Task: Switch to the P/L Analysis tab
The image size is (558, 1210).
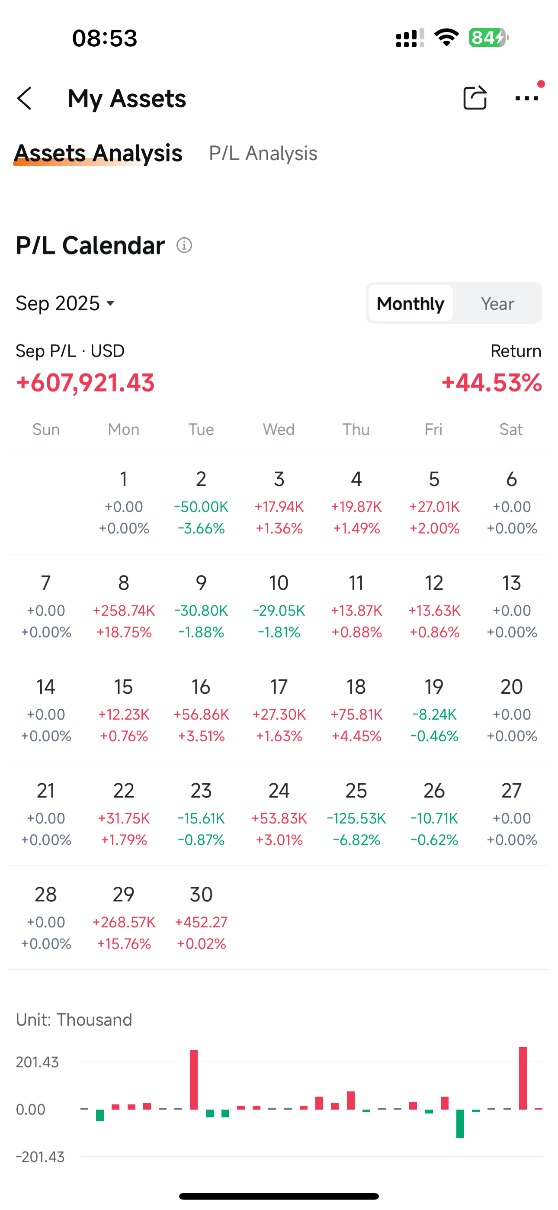Action: click(x=263, y=154)
